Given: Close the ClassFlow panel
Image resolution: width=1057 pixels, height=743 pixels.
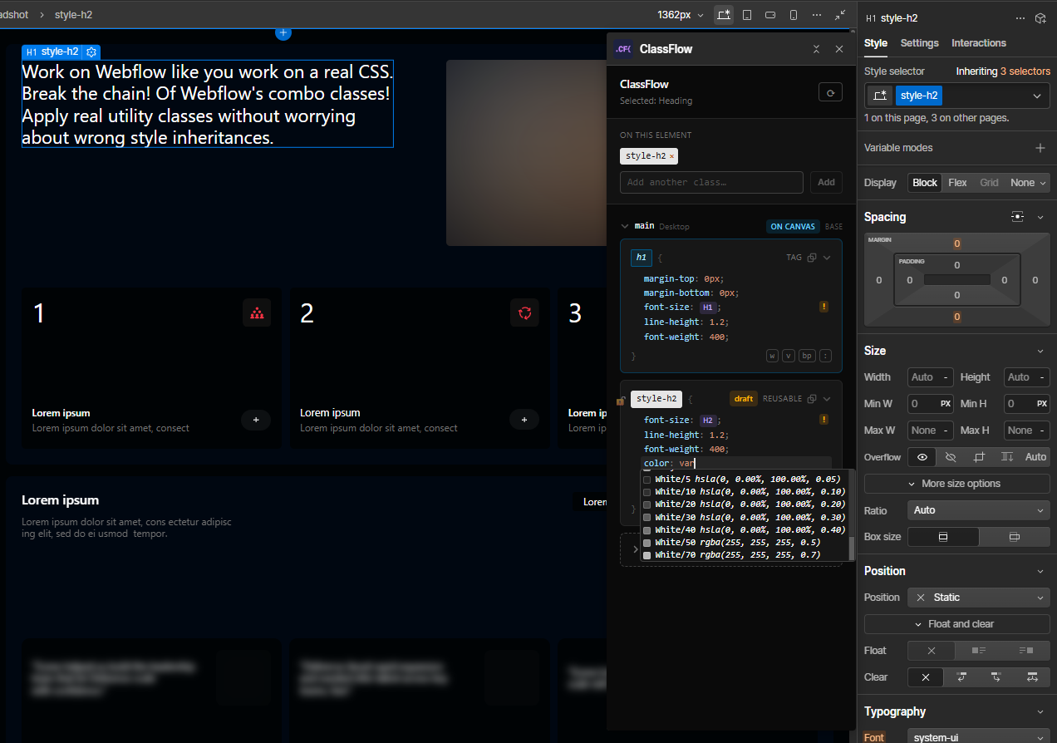Looking at the screenshot, I should click(x=839, y=49).
